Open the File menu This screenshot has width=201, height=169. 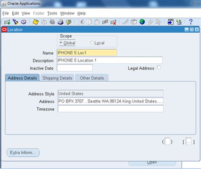(x=6, y=14)
